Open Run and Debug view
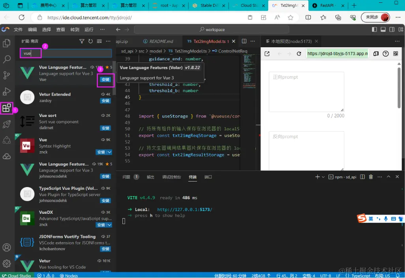The width and height of the screenshot is (405, 278). click(7, 91)
